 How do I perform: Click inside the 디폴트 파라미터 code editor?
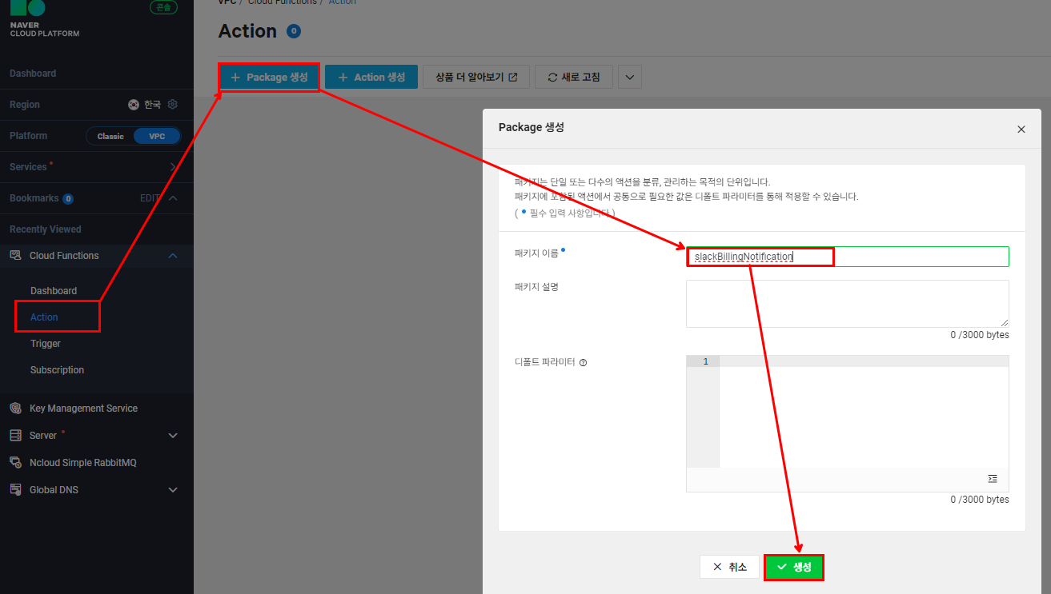864,412
